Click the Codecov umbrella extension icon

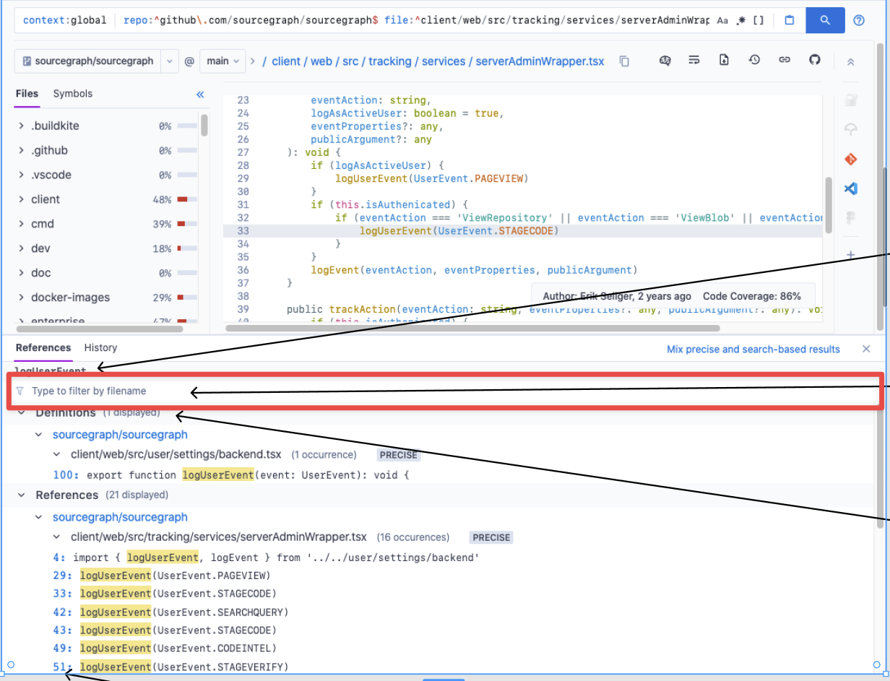(851, 129)
